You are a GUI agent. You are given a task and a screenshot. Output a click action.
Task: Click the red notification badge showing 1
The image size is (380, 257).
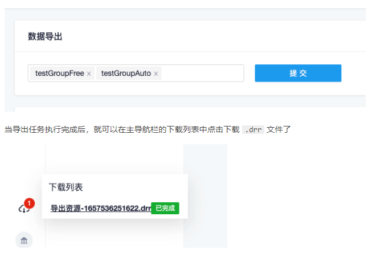coord(29,203)
